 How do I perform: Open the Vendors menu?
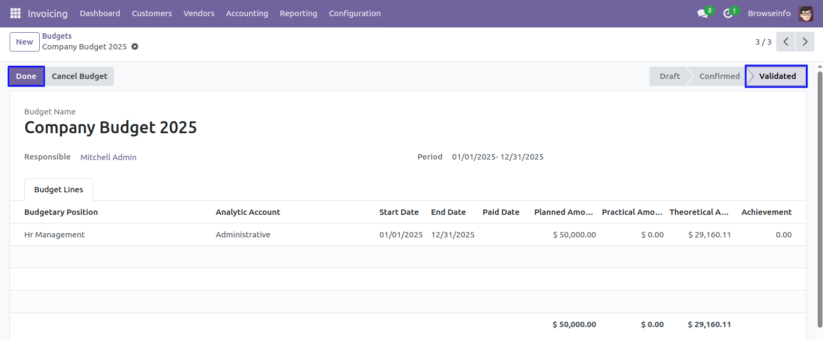tap(199, 13)
